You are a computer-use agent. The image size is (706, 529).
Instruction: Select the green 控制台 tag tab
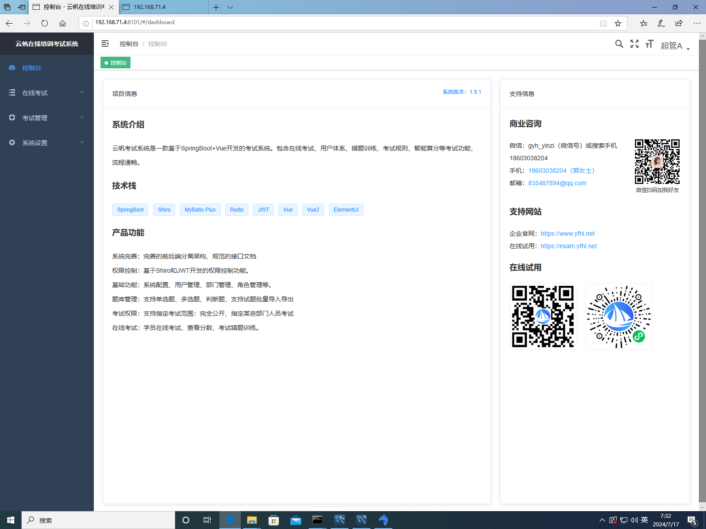tap(115, 63)
